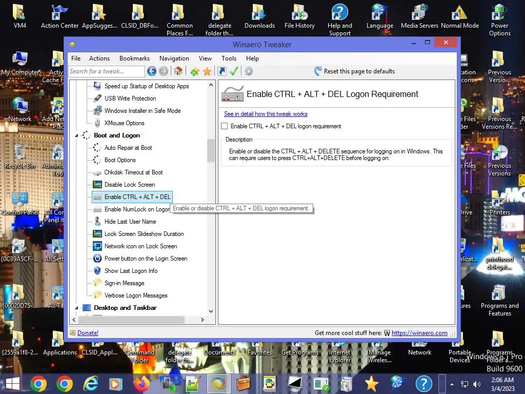The width and height of the screenshot is (525, 394).
Task: Open the File menu
Action: [76, 58]
